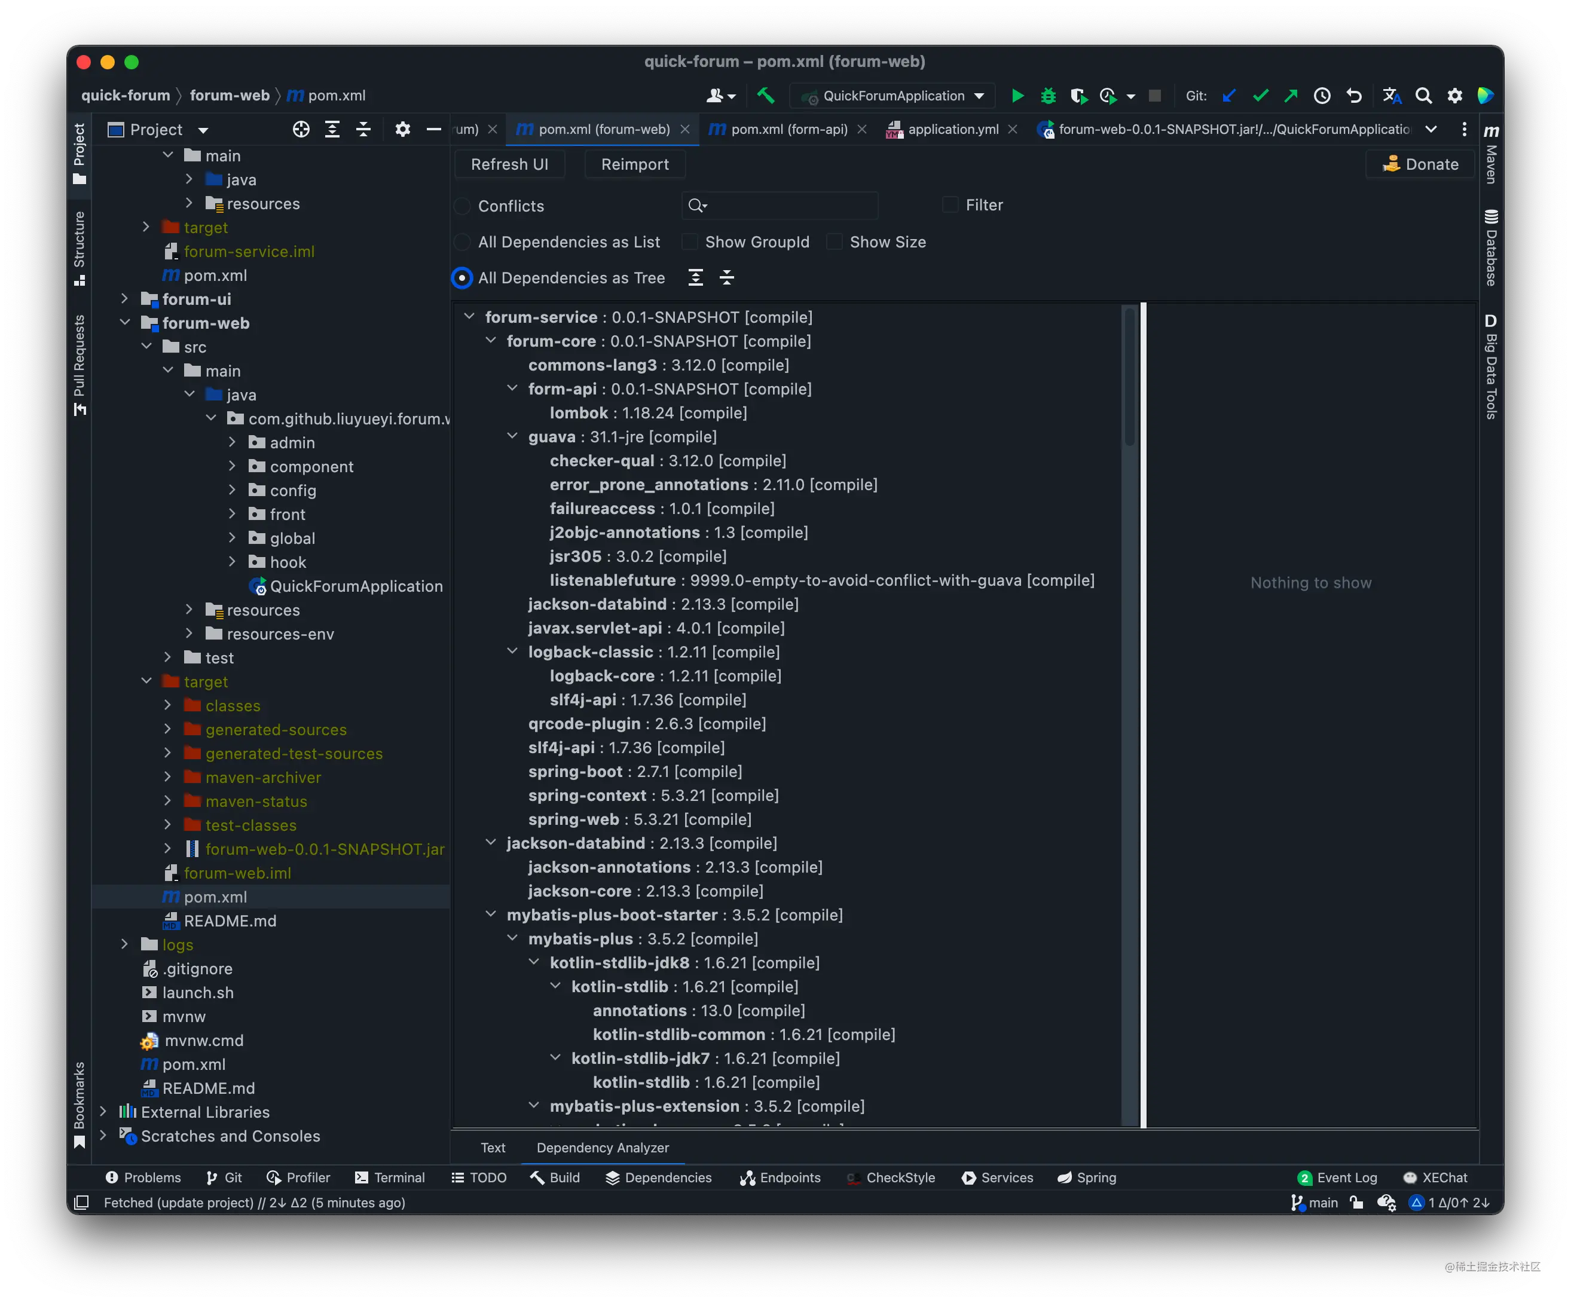Click the Donate button

point(1419,164)
